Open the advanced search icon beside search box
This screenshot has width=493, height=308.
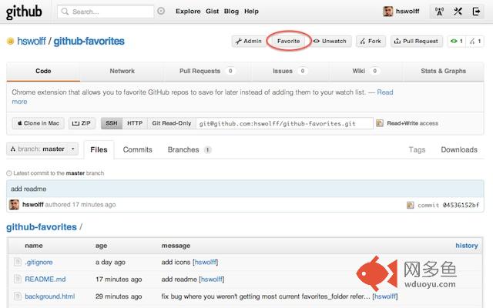point(161,11)
